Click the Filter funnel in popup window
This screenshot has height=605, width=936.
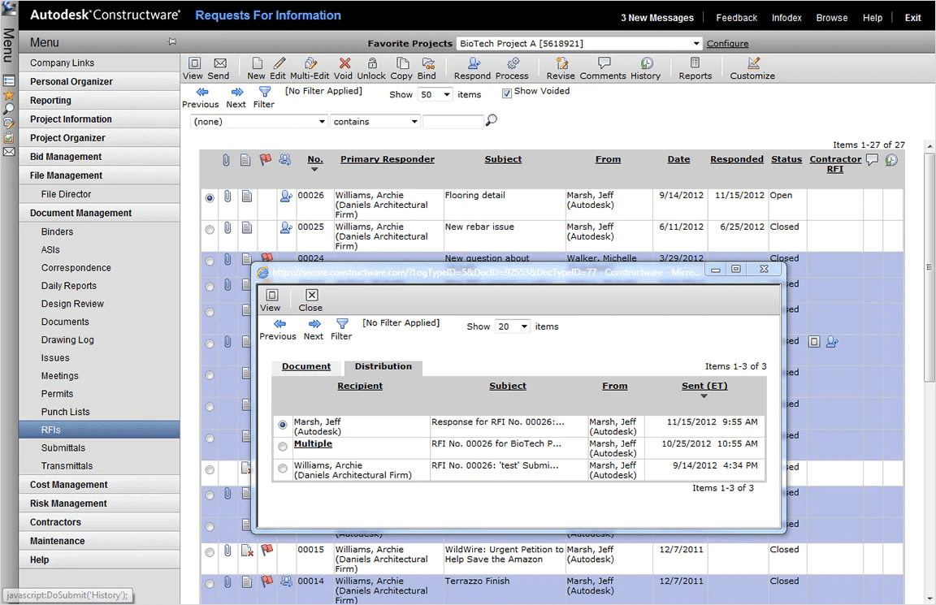point(342,323)
